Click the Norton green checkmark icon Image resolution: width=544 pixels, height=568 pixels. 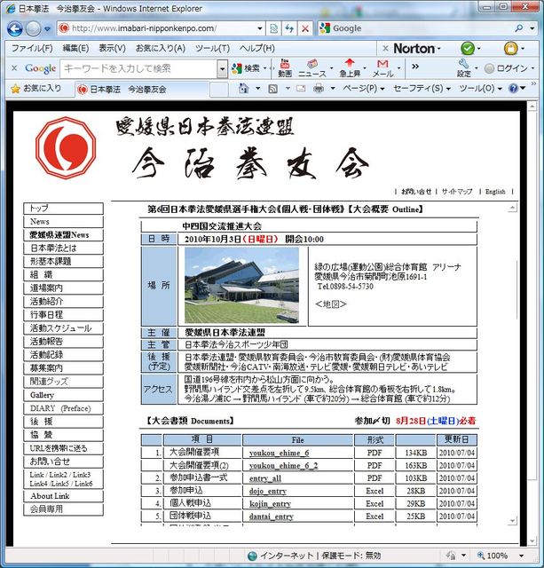pos(467,48)
